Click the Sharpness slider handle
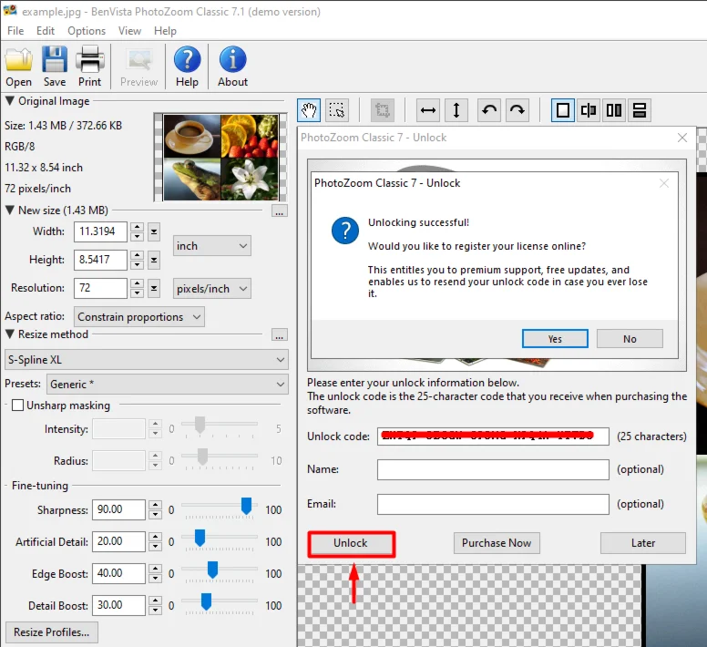707x647 pixels. (246, 506)
